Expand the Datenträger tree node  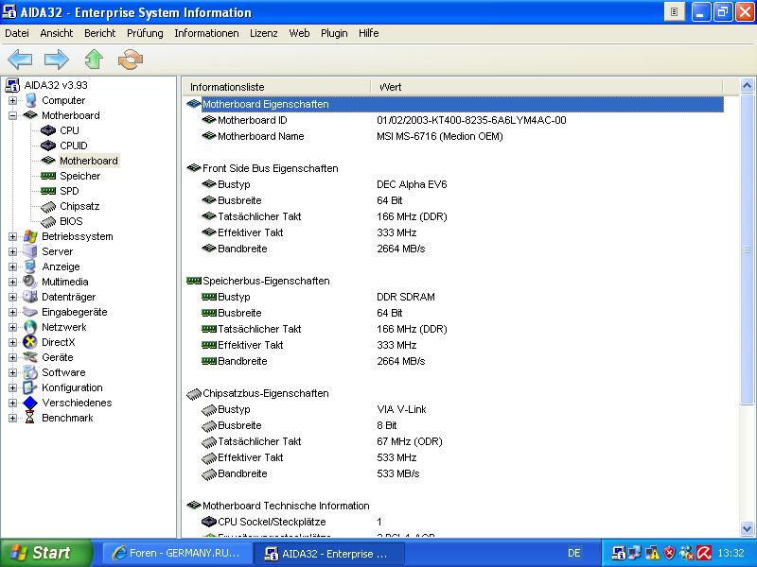13,297
